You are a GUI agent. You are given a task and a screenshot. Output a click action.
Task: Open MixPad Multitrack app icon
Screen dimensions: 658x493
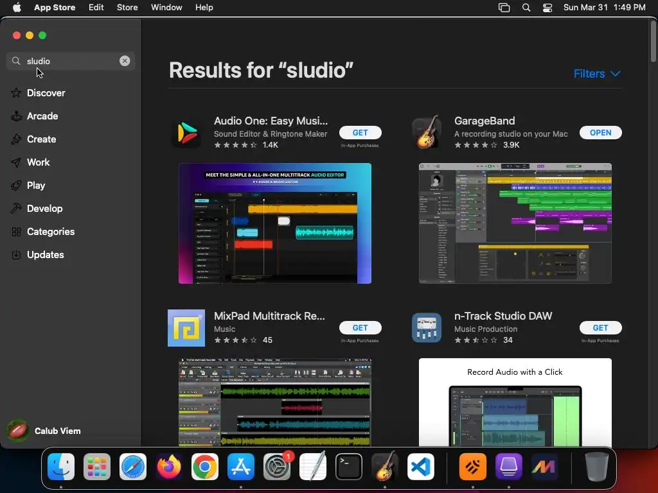186,328
